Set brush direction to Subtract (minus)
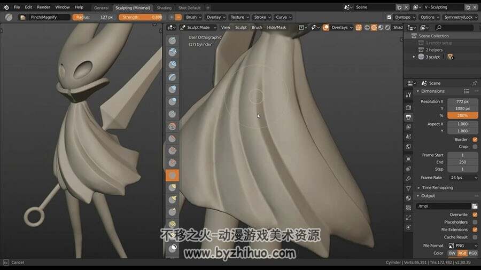 click(x=179, y=17)
